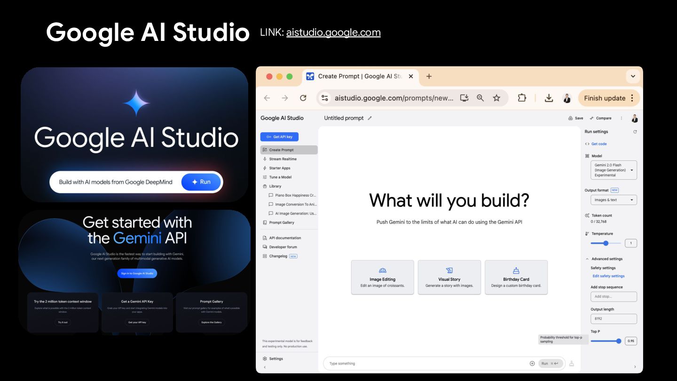Click the Top P value box 0.95
Viewport: 677px width, 381px height.
pyautogui.click(x=631, y=341)
